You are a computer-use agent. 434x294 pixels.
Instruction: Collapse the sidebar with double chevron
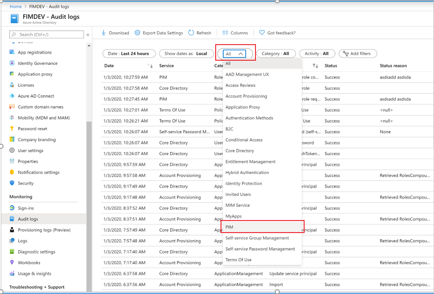88,34
